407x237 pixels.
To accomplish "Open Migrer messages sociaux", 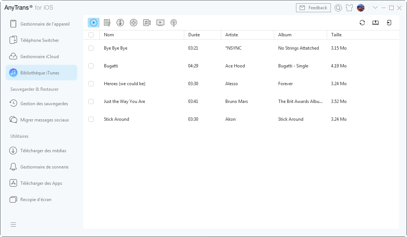I will click(x=41, y=120).
